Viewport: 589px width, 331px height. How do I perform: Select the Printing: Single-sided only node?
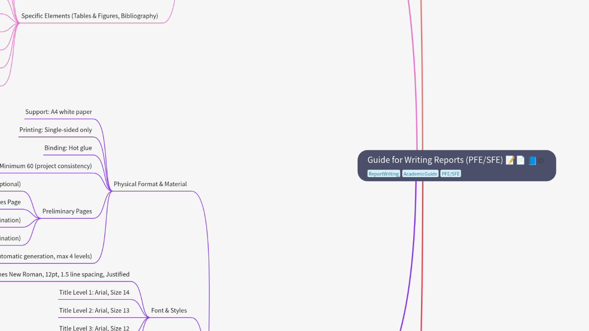tap(55, 130)
